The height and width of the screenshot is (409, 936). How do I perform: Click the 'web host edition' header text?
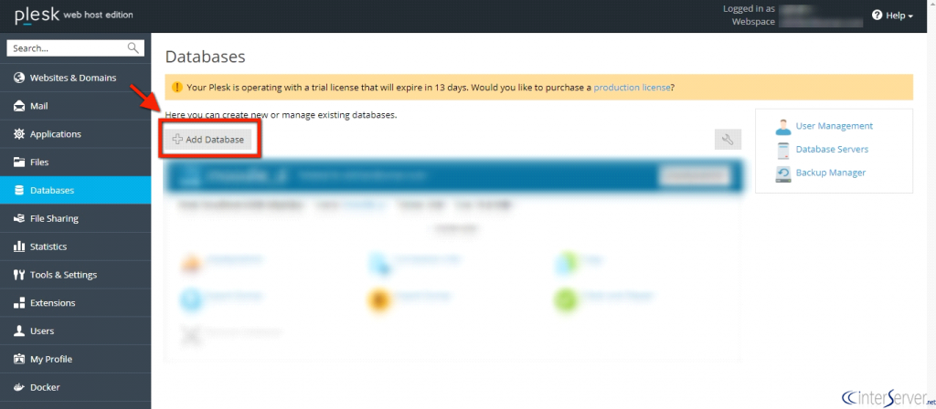click(x=99, y=15)
